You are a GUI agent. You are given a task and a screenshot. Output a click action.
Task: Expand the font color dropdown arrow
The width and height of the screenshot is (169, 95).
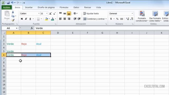click(55, 19)
